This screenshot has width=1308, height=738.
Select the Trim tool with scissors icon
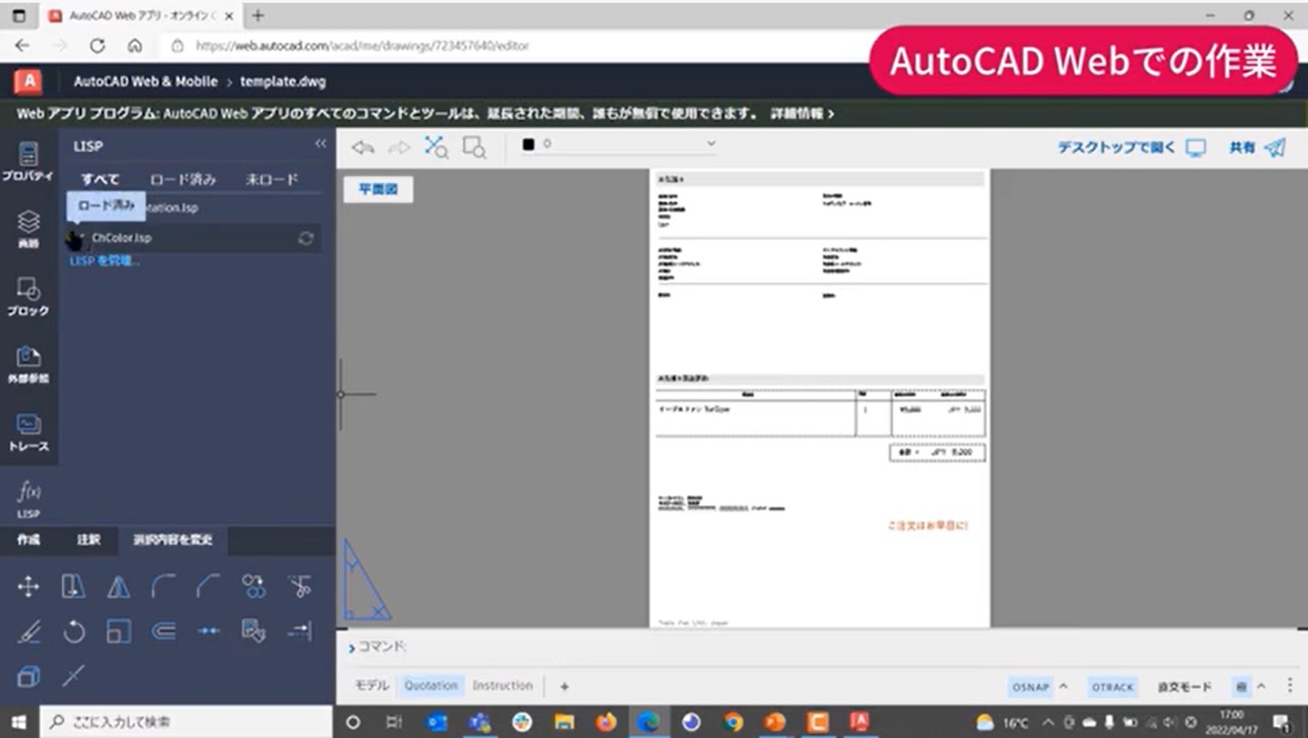click(x=300, y=587)
